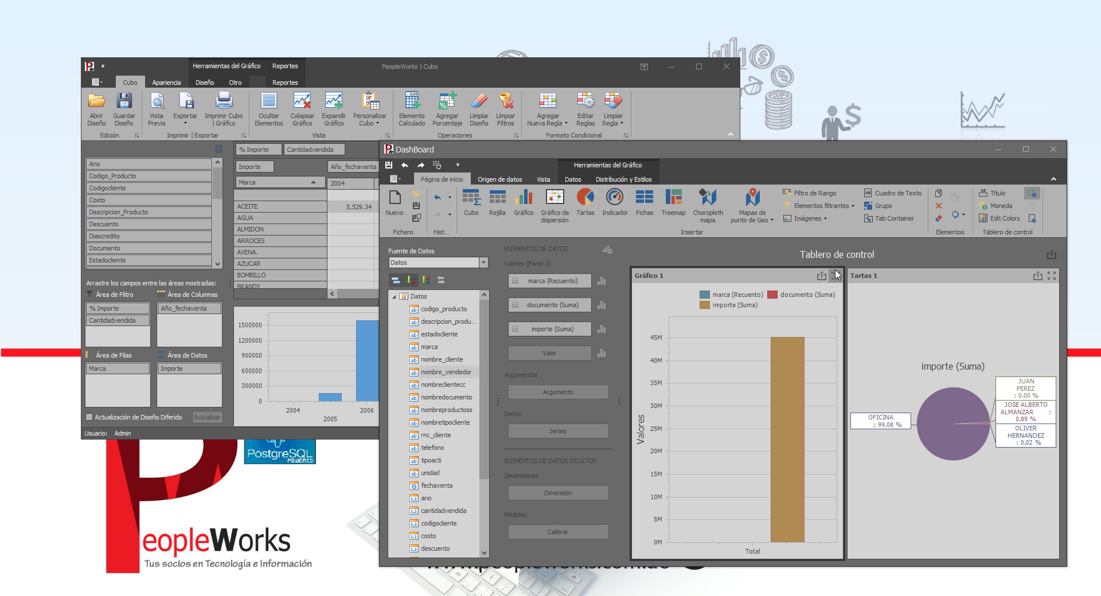The height and width of the screenshot is (596, 1101).
Task: Open Distribución y Estilos tab
Action: (623, 179)
